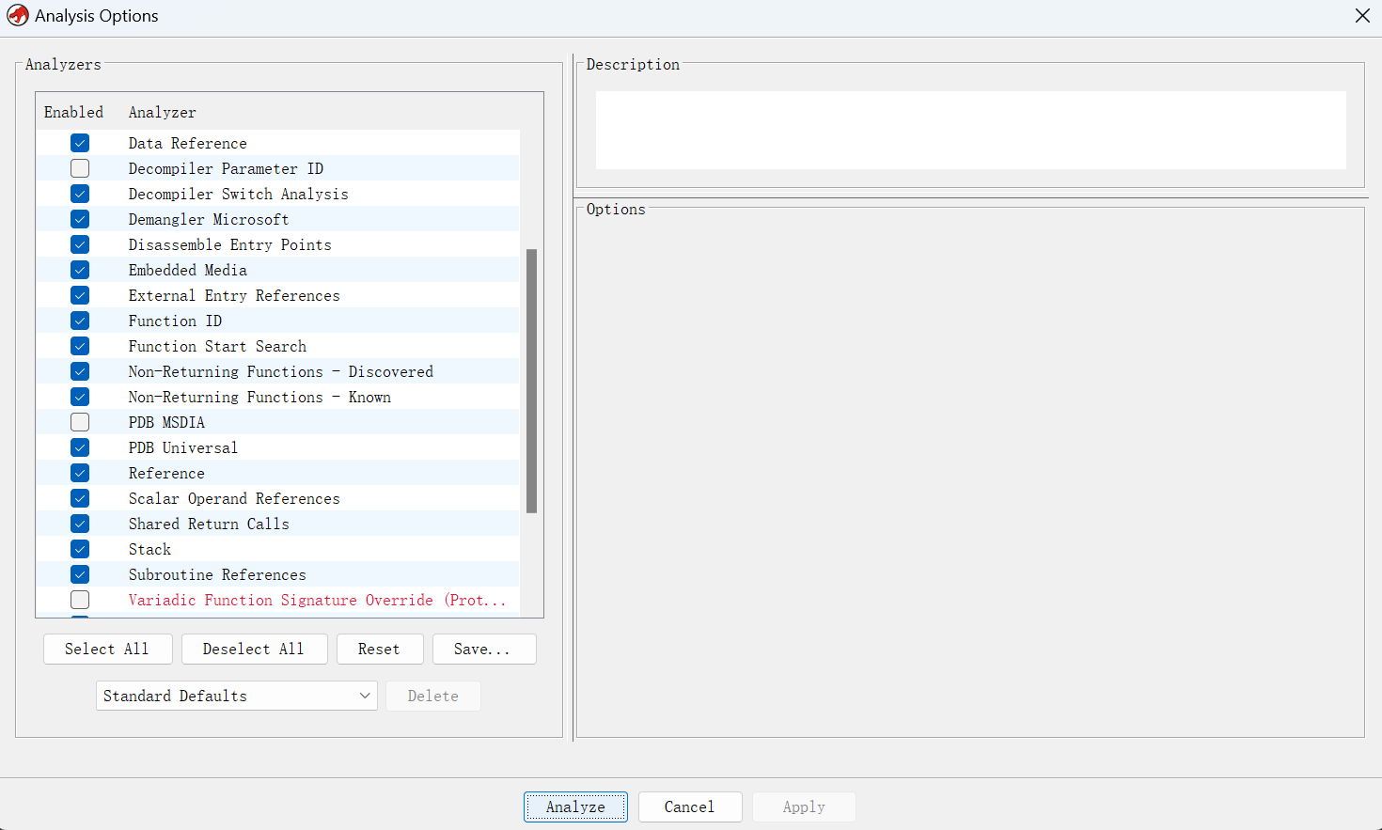Click the Deselect All button
1382x830 pixels.
254,649
